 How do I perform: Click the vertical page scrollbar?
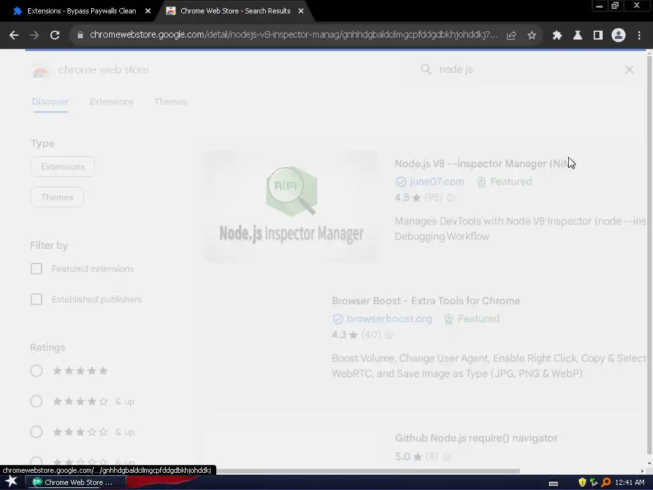click(x=649, y=254)
